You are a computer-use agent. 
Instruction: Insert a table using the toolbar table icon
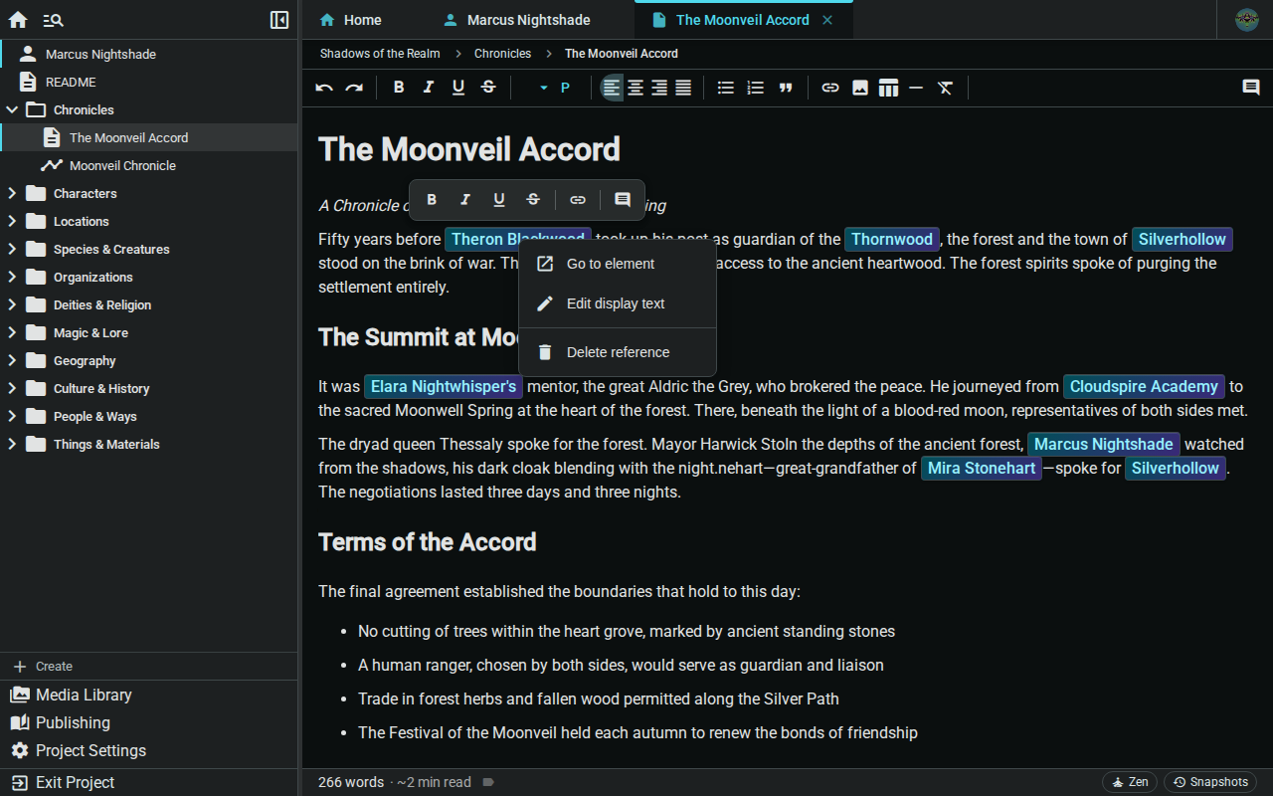point(888,88)
